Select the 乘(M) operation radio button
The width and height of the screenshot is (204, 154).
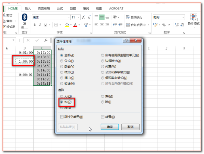[x=103, y=96]
